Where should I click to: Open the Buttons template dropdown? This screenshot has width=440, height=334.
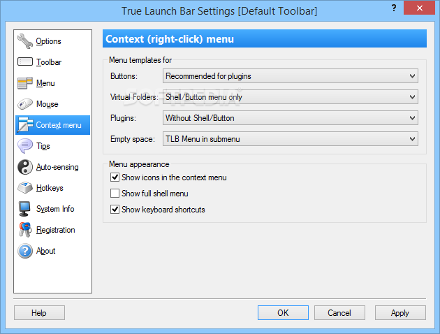(290, 76)
